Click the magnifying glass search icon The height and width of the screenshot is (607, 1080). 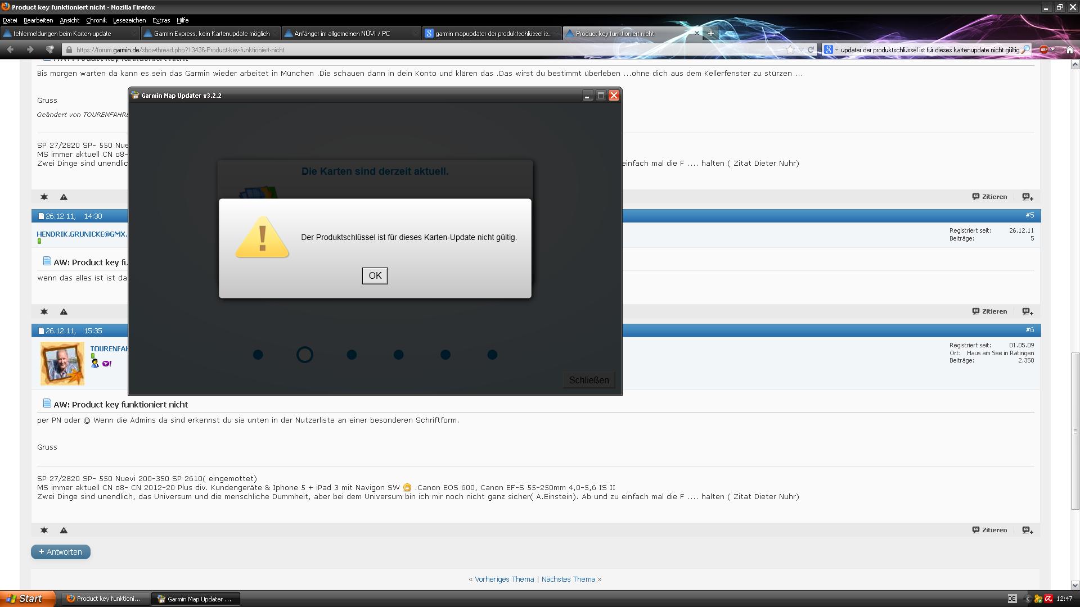click(x=1025, y=49)
